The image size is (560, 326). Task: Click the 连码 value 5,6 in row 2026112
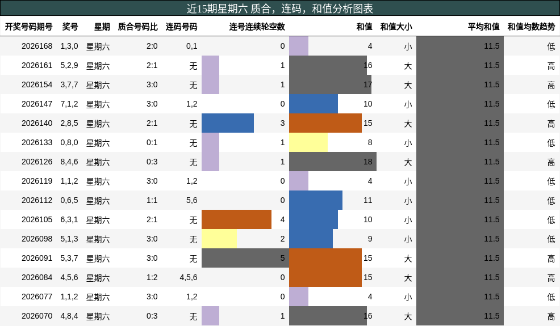coord(192,200)
